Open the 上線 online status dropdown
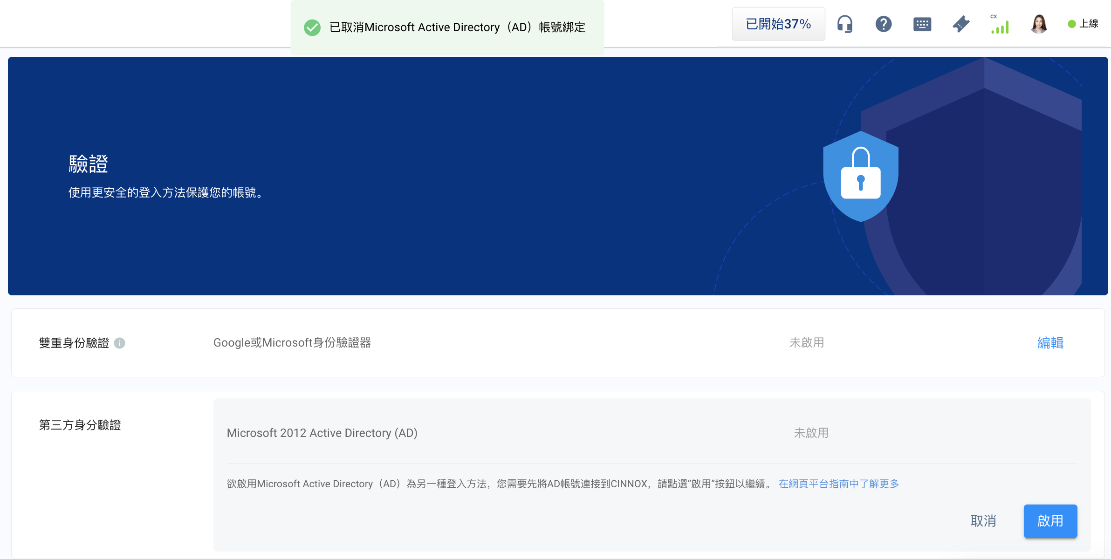Viewport: 1111px width, 559px height. [1084, 24]
